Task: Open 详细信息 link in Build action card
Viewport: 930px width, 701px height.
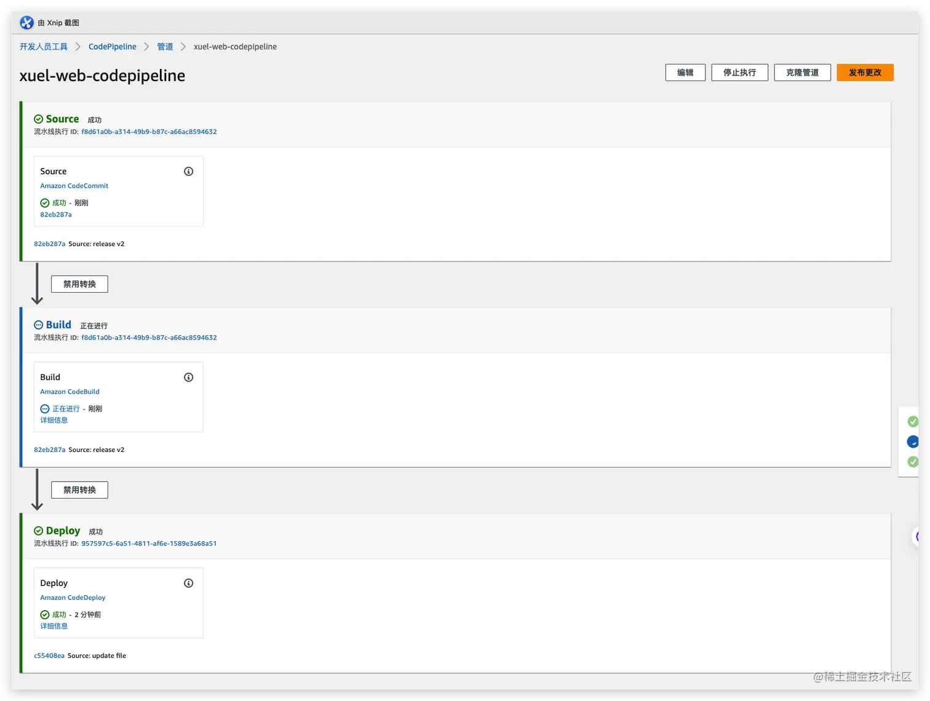Action: [54, 421]
